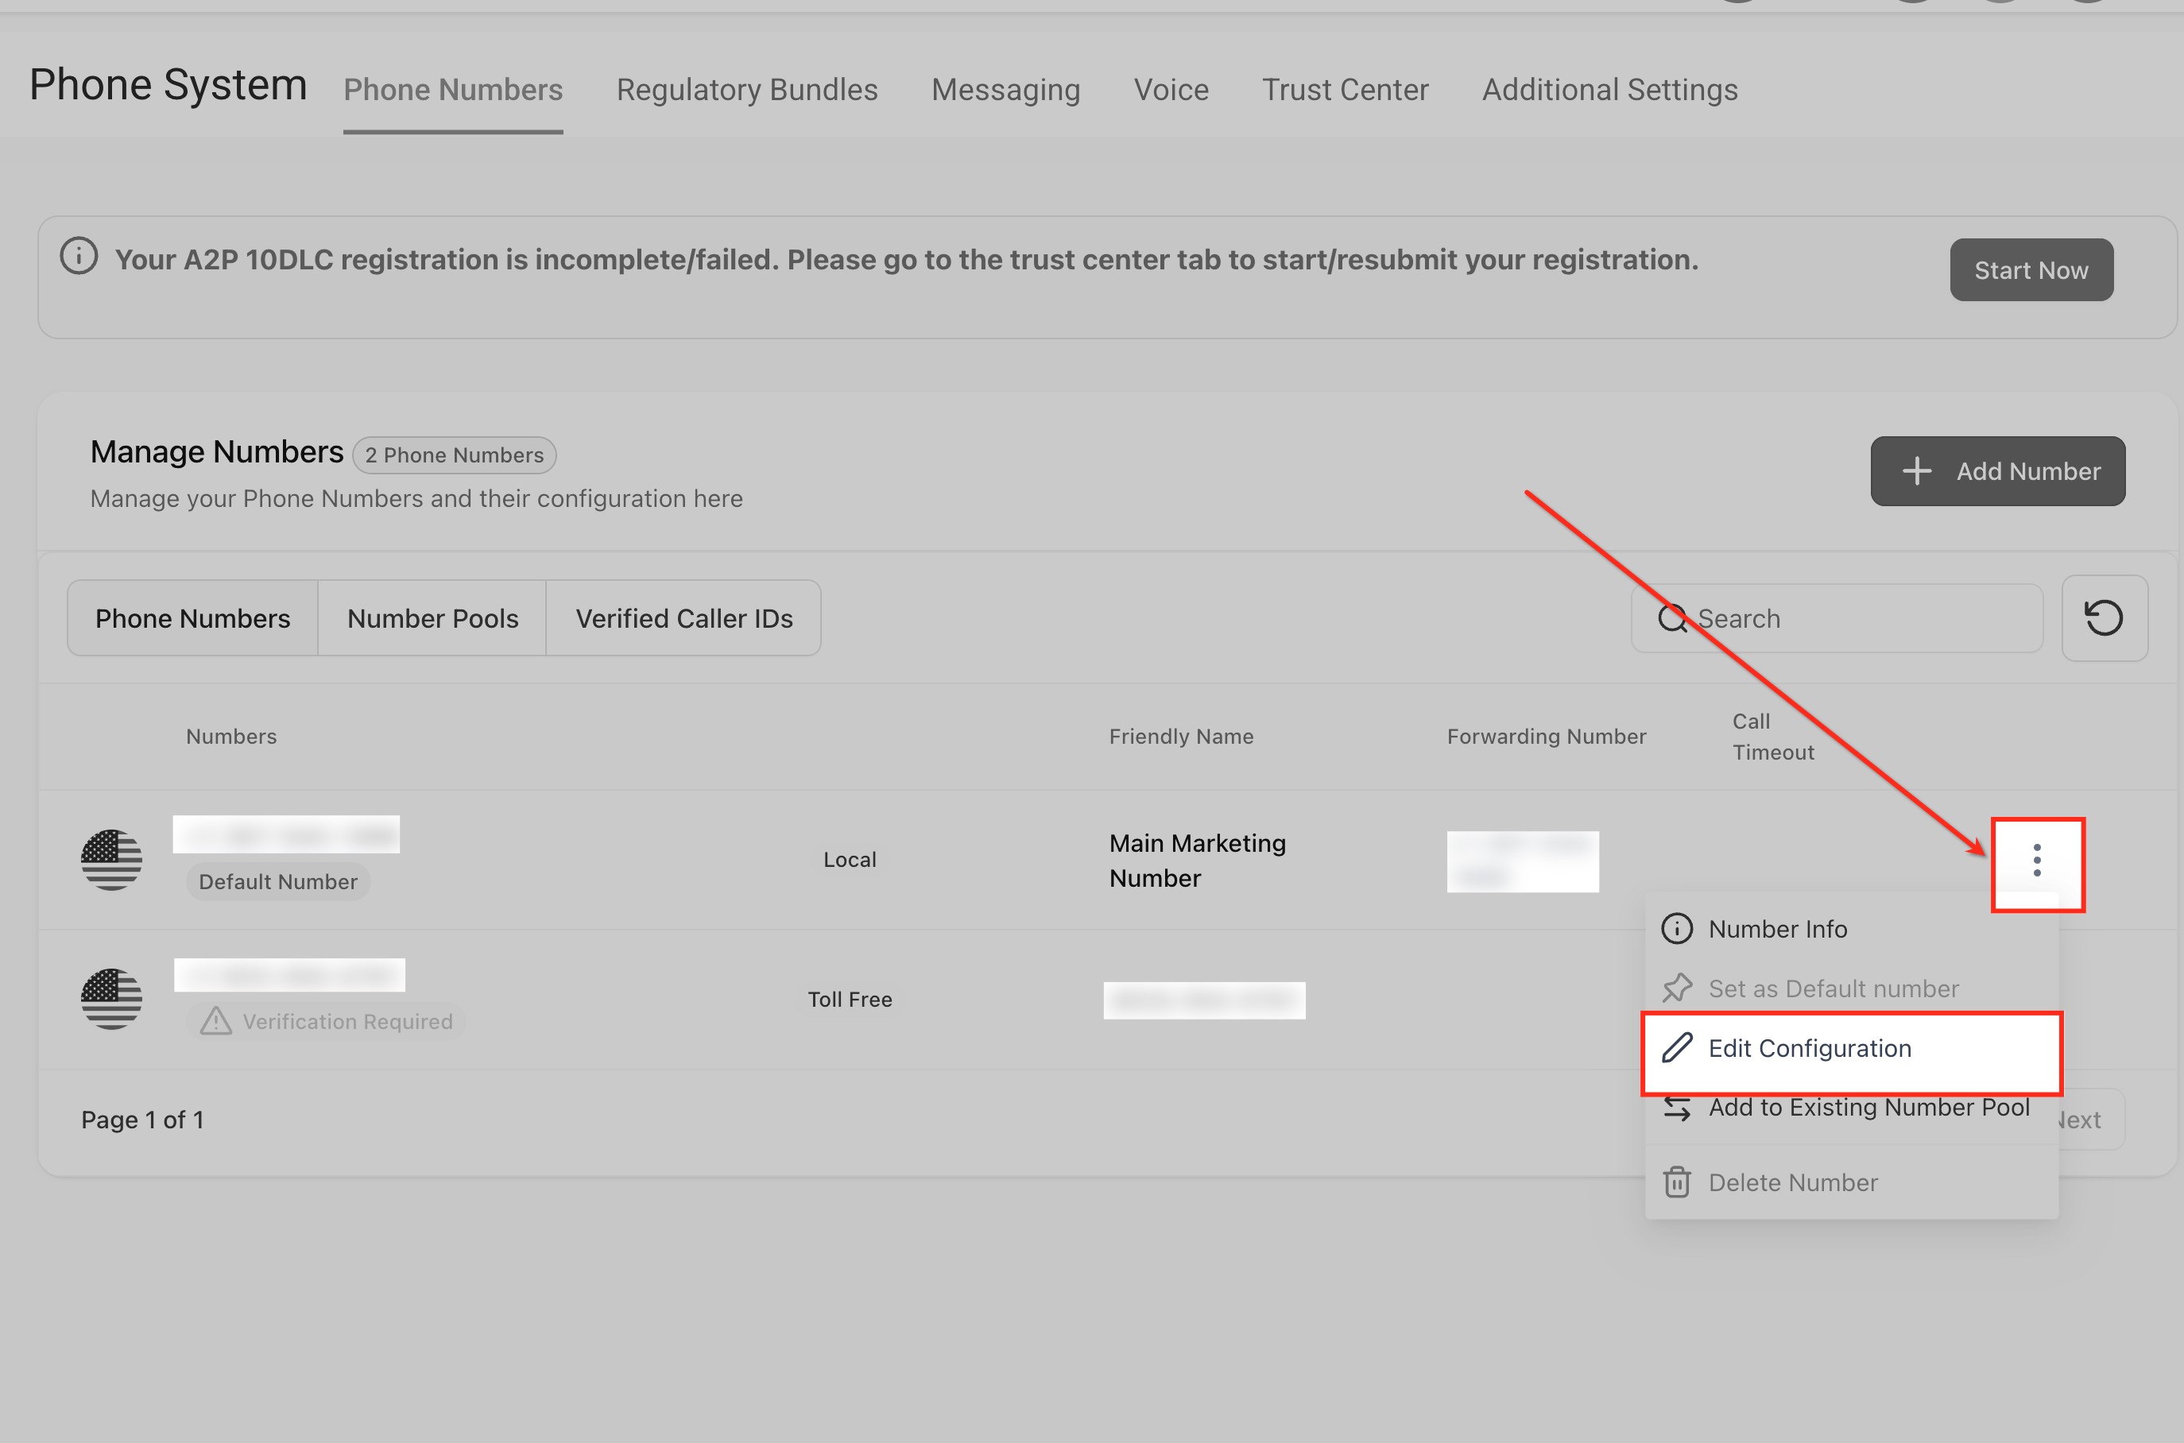Click the US flag on Toll Free row
Viewport: 2184px width, 1443px height.
111,999
